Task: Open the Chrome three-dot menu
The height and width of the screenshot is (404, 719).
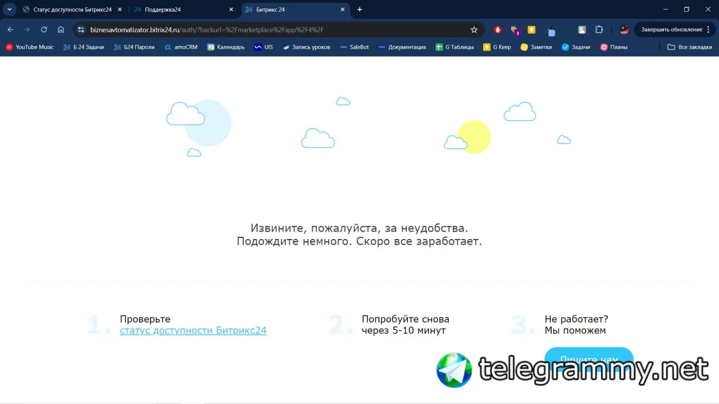Action: point(709,30)
